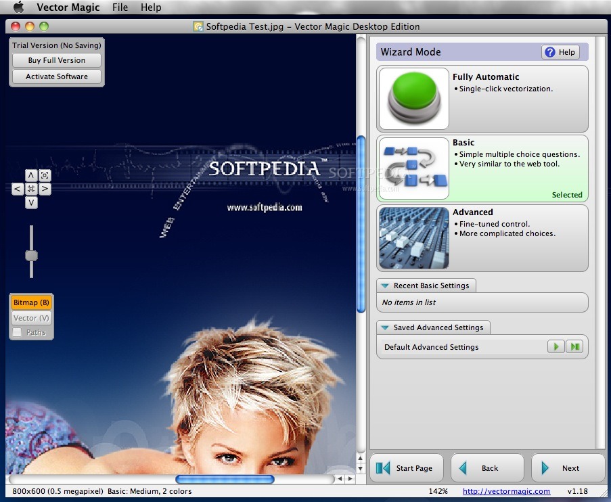Image resolution: width=611 pixels, height=502 pixels.
Task: Switch view to Bitmap (B)
Action: 31,302
